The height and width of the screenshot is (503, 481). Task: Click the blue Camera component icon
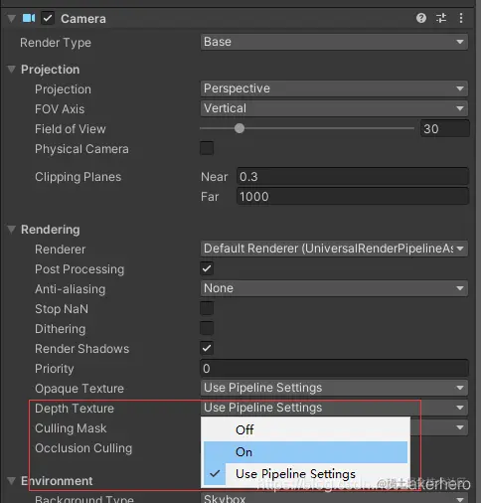pyautogui.click(x=29, y=18)
